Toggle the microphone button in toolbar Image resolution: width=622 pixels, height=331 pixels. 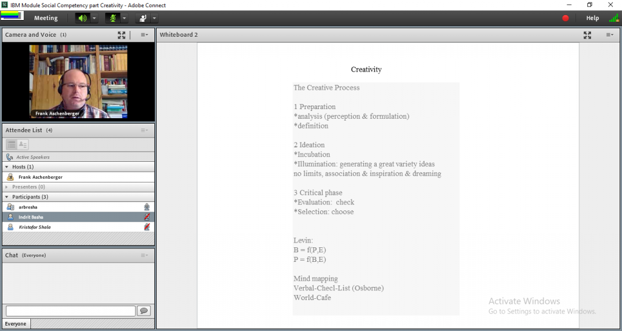112,18
